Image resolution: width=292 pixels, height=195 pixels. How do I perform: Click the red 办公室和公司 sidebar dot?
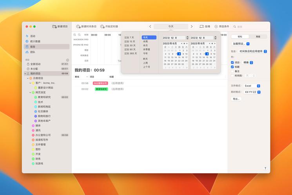click(x=33, y=135)
